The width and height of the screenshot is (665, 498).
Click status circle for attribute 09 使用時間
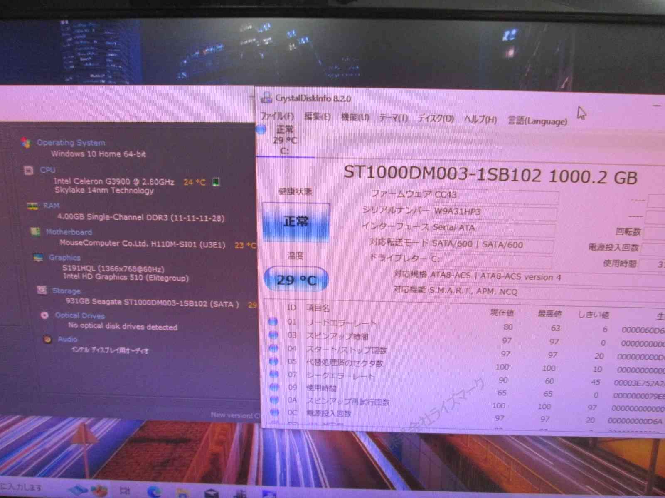pyautogui.click(x=274, y=387)
